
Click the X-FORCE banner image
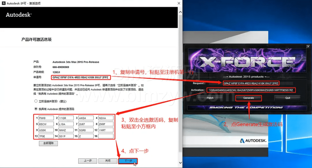(247, 61)
